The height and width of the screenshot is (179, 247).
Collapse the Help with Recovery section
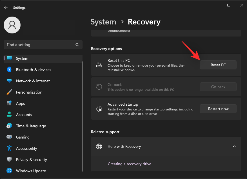(x=234, y=146)
